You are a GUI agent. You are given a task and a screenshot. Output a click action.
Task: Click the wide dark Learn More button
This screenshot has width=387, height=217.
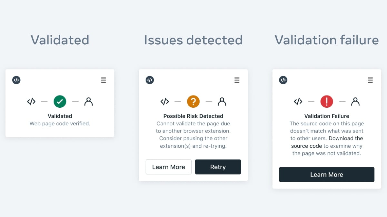(327, 175)
